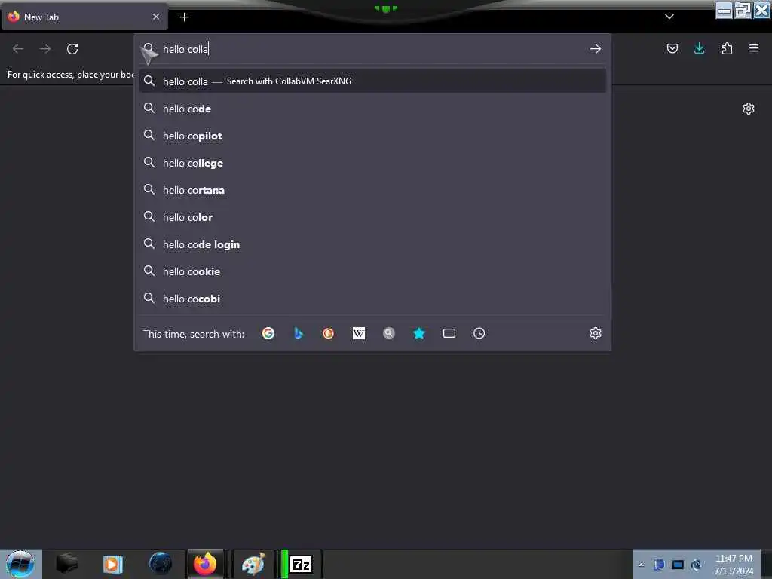Click the Go arrow in the address bar
The image size is (772, 579).
pyautogui.click(x=596, y=49)
